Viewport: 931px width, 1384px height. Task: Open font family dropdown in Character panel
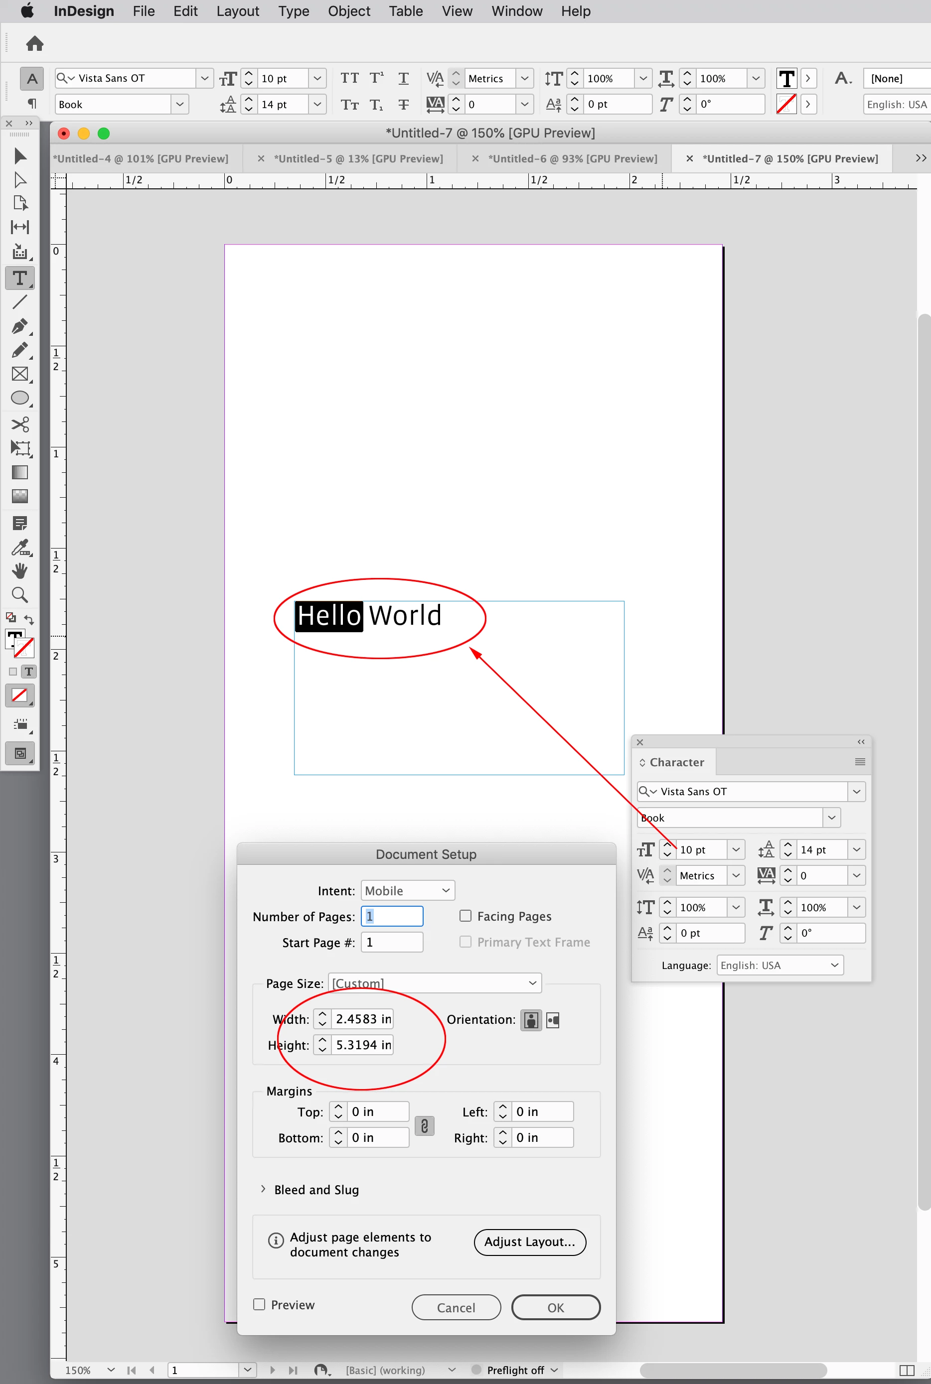point(856,791)
